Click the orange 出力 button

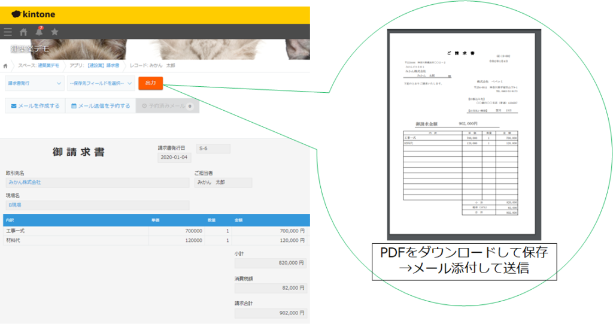pyautogui.click(x=150, y=83)
